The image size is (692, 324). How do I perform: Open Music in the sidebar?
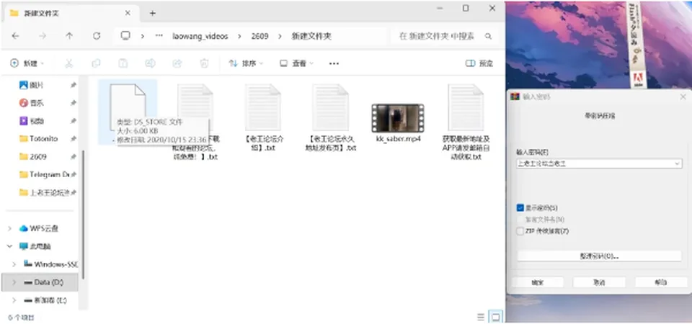pyautogui.click(x=37, y=103)
